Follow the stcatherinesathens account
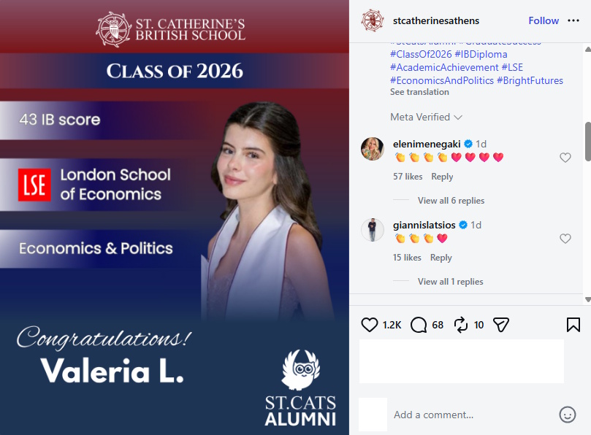 (x=544, y=20)
